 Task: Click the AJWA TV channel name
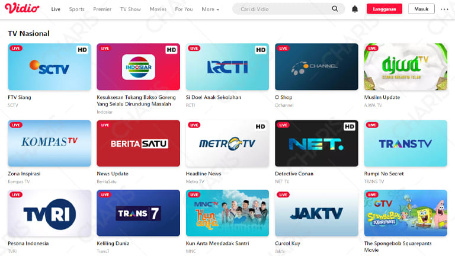point(373,105)
